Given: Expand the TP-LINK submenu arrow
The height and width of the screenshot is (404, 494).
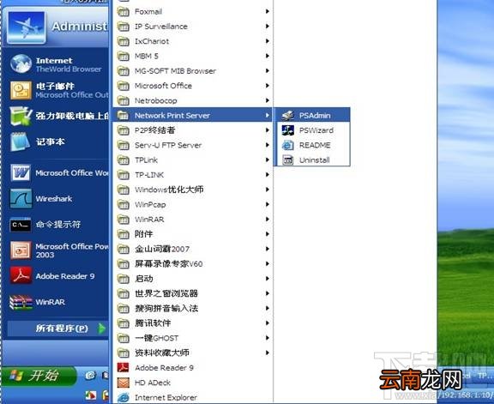Looking at the screenshot, I should tap(268, 175).
